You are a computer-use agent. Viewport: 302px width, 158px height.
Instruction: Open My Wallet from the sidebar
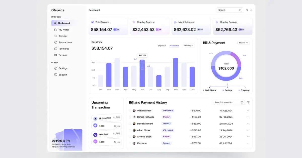pyautogui.click(x=56, y=29)
